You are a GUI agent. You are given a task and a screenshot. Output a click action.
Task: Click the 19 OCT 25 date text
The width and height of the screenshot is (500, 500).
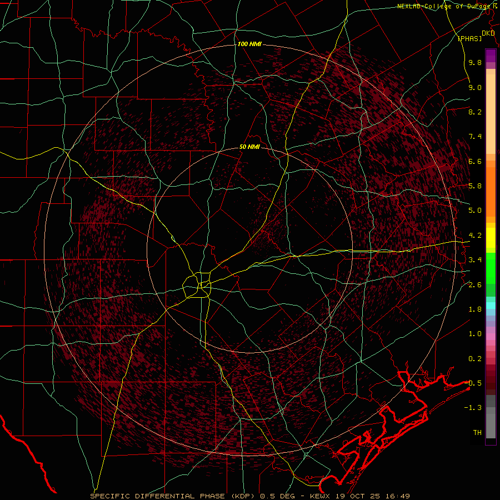[358, 496]
